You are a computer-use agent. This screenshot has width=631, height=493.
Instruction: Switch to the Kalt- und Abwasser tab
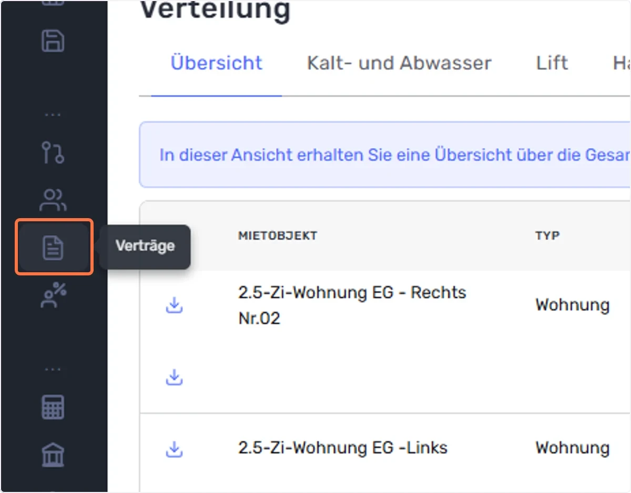pos(399,63)
